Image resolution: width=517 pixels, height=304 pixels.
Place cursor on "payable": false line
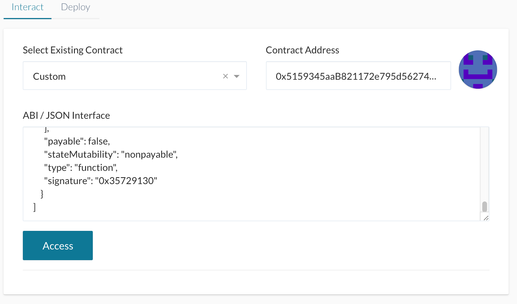(77, 141)
